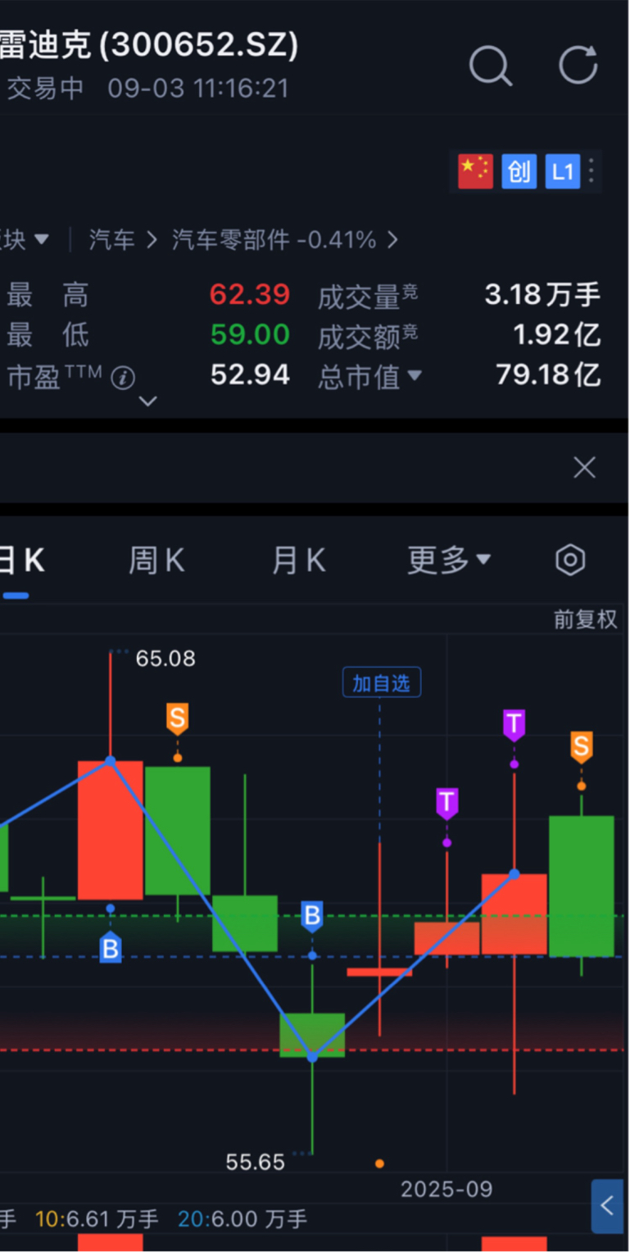Tap the 10:6.61 万手 volume average
Viewport: 630px width, 1252px height.
(x=96, y=1219)
